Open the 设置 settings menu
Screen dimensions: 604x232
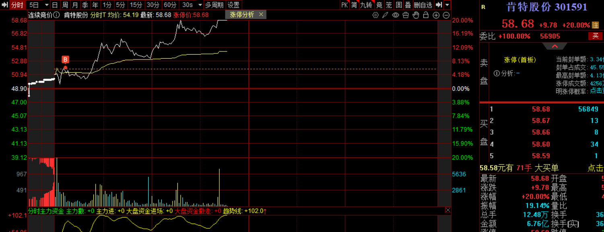233,5
